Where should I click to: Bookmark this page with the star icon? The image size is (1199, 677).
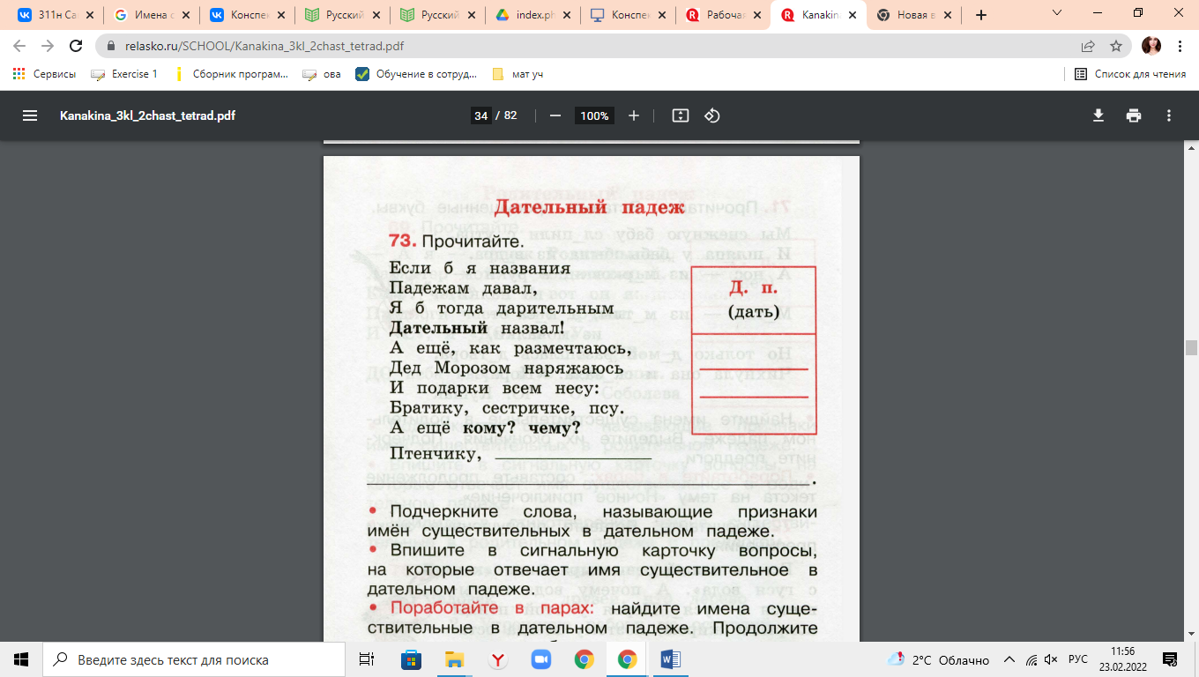pyautogui.click(x=1115, y=46)
